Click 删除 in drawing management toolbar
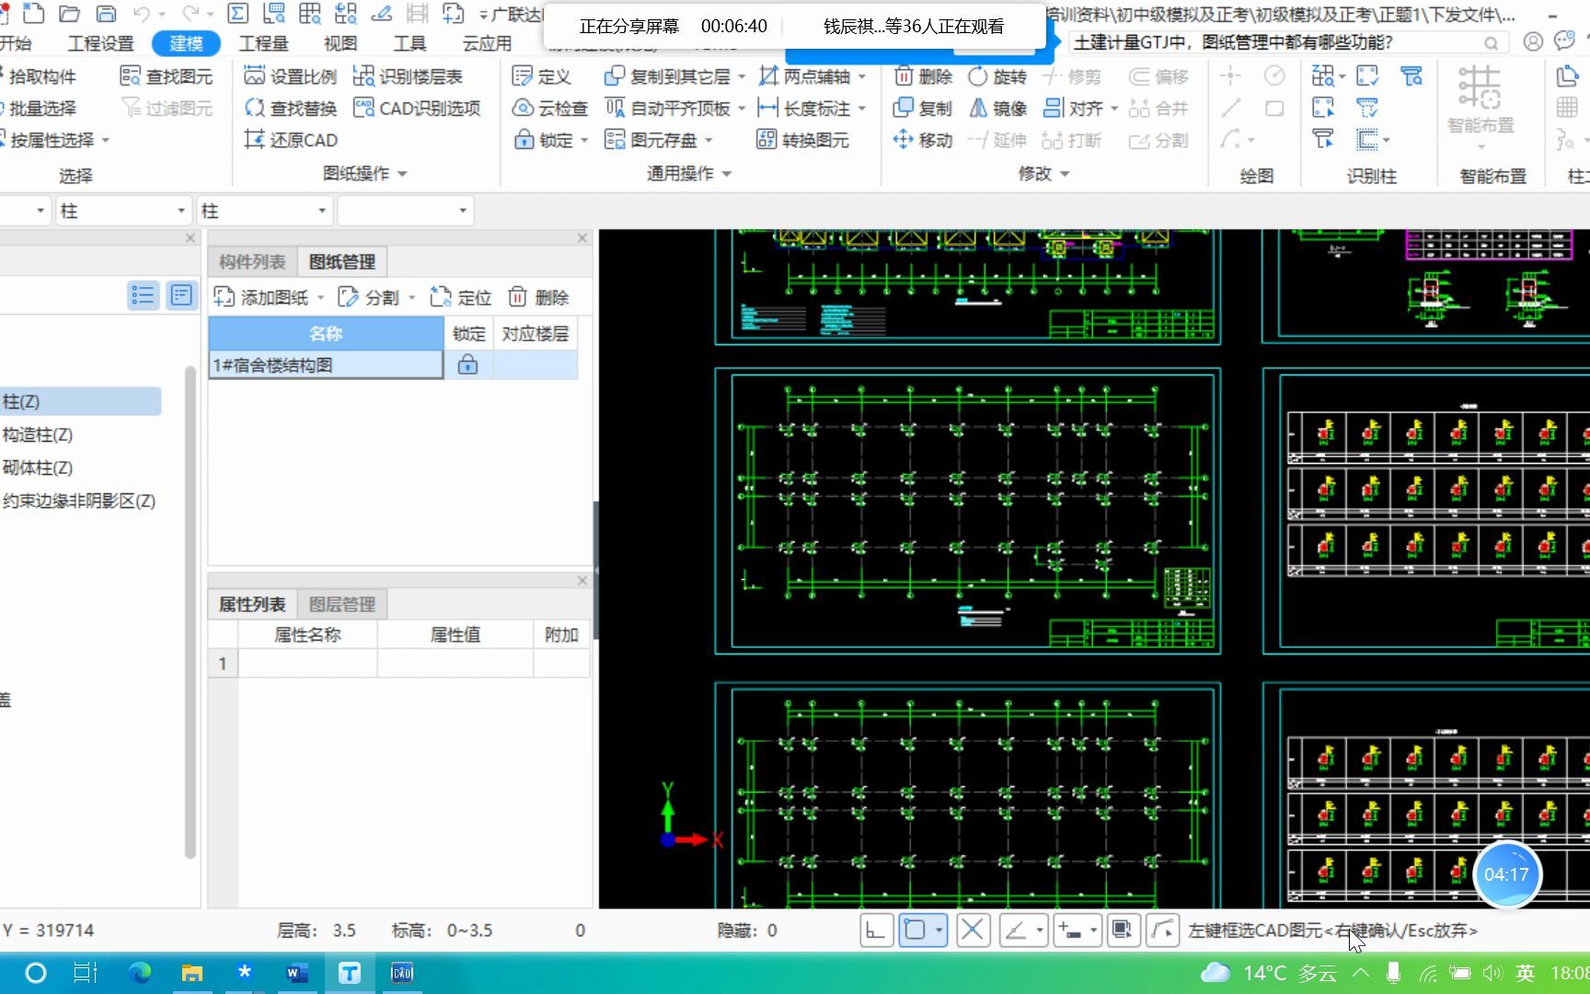 [538, 297]
